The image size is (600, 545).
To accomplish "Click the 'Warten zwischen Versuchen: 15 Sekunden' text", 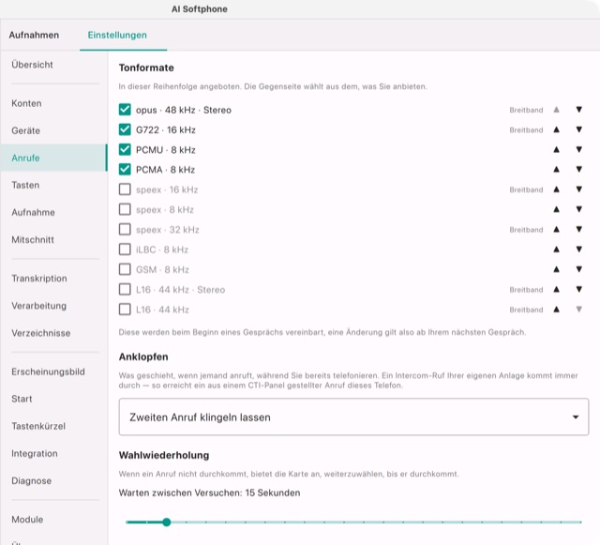I will click(x=209, y=492).
